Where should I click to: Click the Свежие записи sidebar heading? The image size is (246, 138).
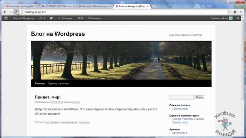coord(180,105)
